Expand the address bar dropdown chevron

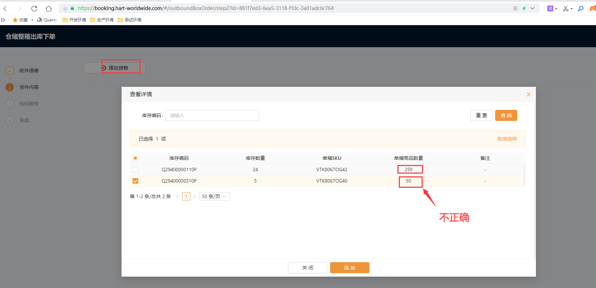532,9
